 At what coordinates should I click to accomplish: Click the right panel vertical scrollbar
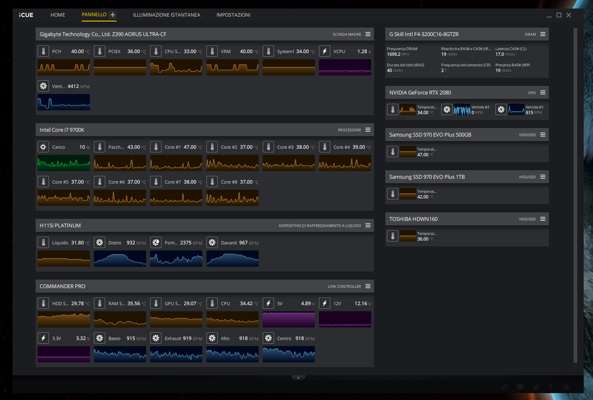point(576,195)
